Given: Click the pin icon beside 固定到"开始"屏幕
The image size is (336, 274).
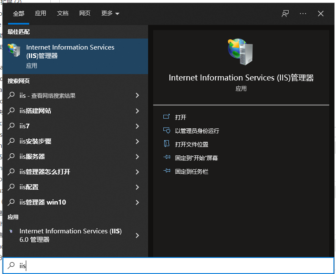Looking at the screenshot, I should (x=167, y=157).
